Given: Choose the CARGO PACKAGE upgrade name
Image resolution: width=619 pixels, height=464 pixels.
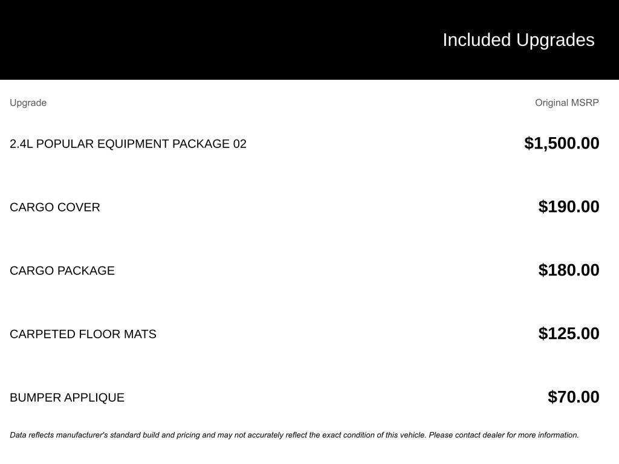Looking at the screenshot, I should [x=62, y=271].
